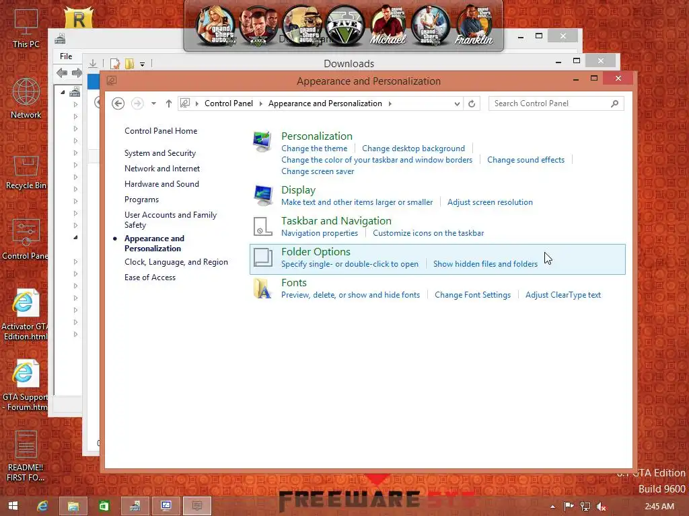Click the taskbar clock showing 2:45 AM
Image resolution: width=689 pixels, height=516 pixels.
pos(659,507)
